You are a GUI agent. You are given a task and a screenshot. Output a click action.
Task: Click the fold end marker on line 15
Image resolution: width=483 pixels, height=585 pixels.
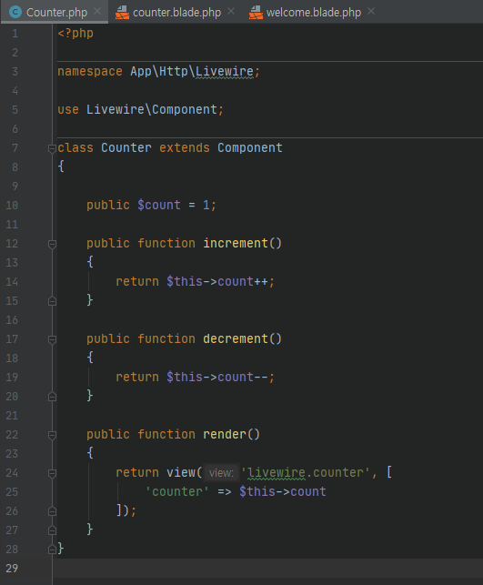pos(52,301)
